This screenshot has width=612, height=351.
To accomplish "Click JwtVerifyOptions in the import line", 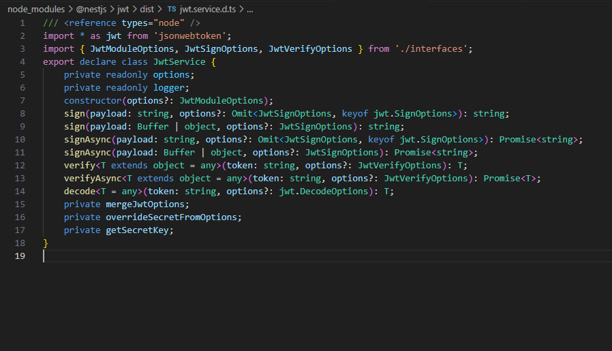I will click(x=310, y=49).
